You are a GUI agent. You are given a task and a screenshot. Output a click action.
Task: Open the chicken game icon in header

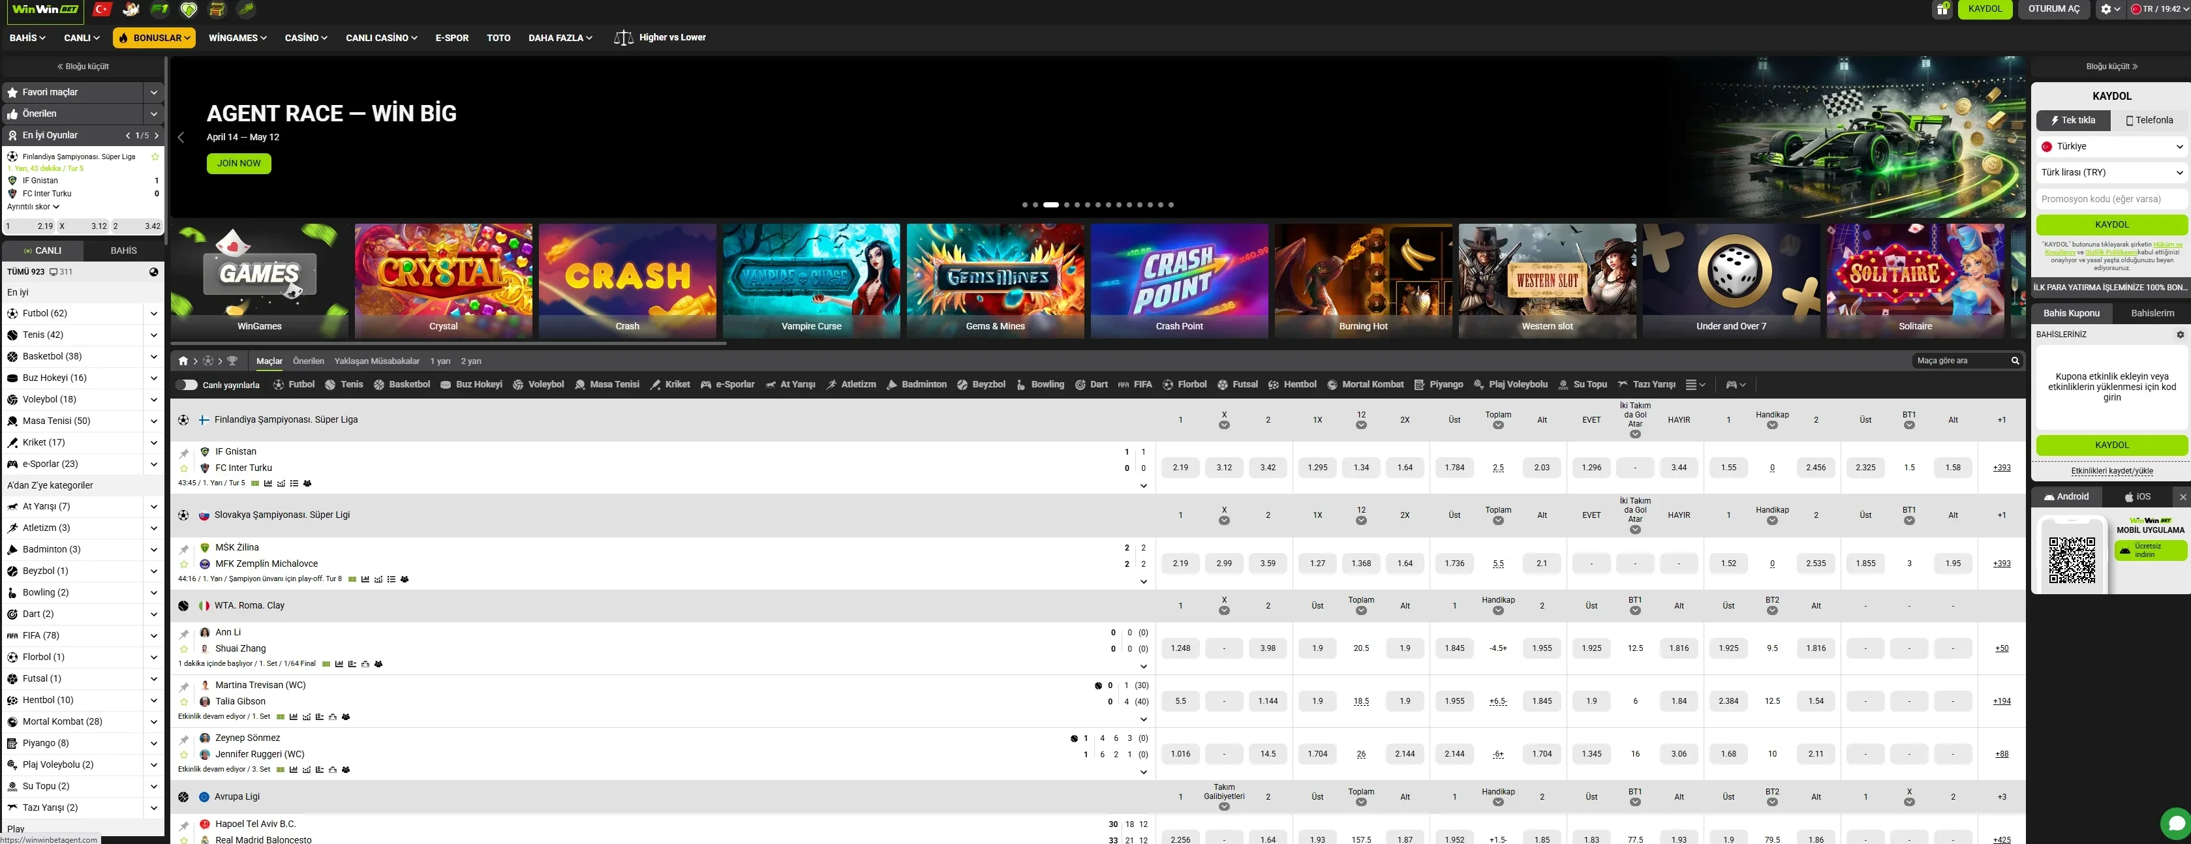pyautogui.click(x=131, y=9)
